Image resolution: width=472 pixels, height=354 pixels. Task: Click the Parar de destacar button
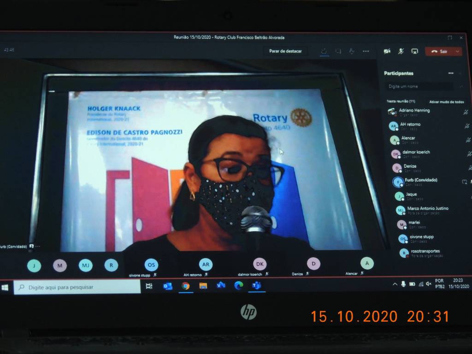285,51
